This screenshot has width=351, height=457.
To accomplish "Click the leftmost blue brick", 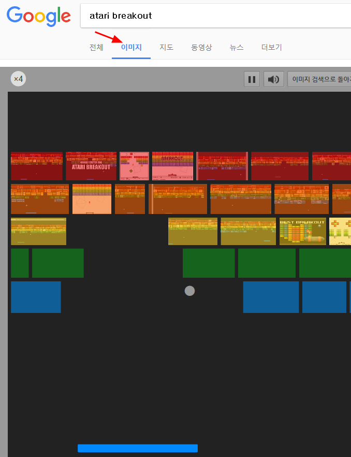I will pyautogui.click(x=36, y=297).
